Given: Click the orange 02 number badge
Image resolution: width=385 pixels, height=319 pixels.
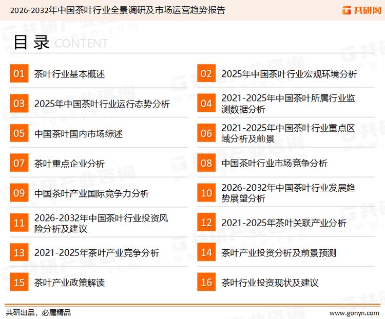Looking at the screenshot, I should click(206, 74).
